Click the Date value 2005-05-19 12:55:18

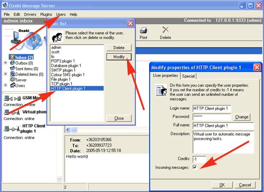point(104,150)
